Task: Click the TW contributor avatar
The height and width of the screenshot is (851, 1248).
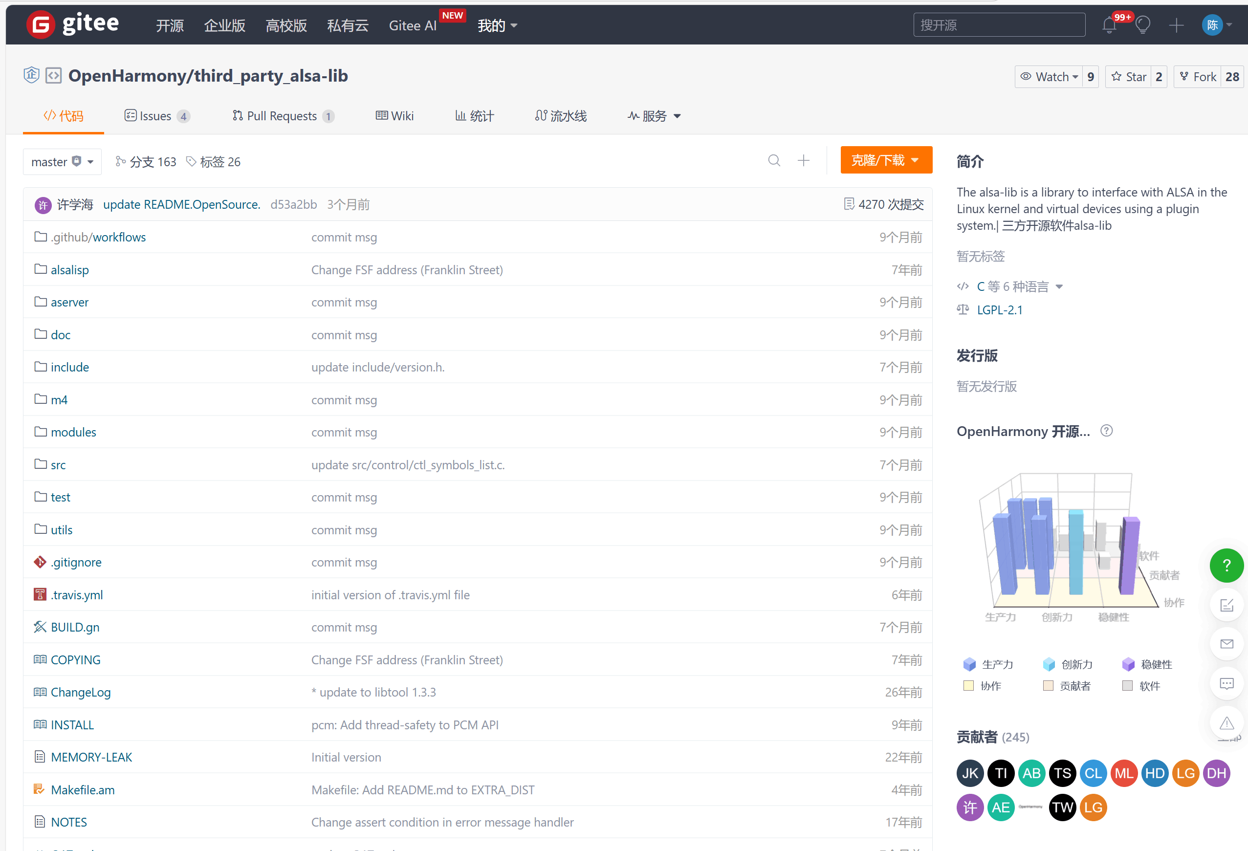Action: pos(1062,807)
